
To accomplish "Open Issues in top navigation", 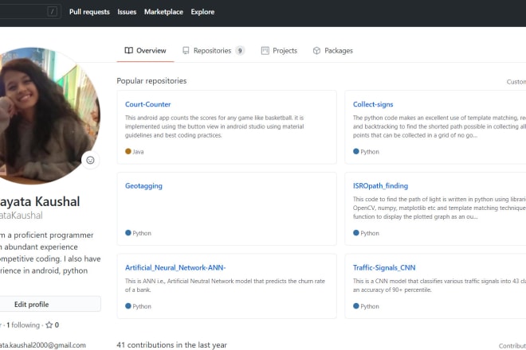I will pyautogui.click(x=127, y=12).
